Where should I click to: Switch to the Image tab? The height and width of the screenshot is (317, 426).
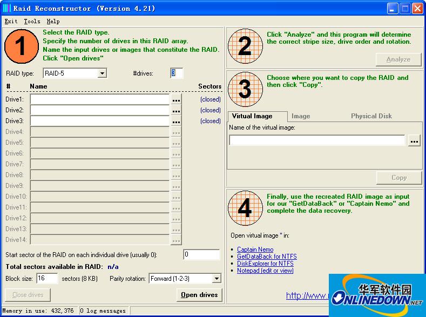pyautogui.click(x=301, y=116)
